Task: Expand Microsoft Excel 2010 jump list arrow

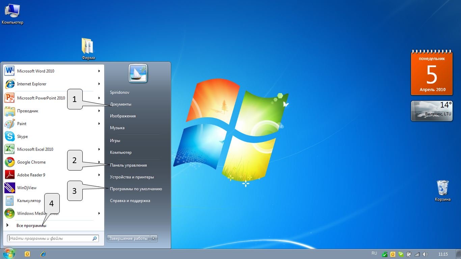Action: 99,149
